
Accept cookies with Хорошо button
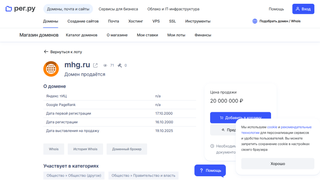pos(278,164)
